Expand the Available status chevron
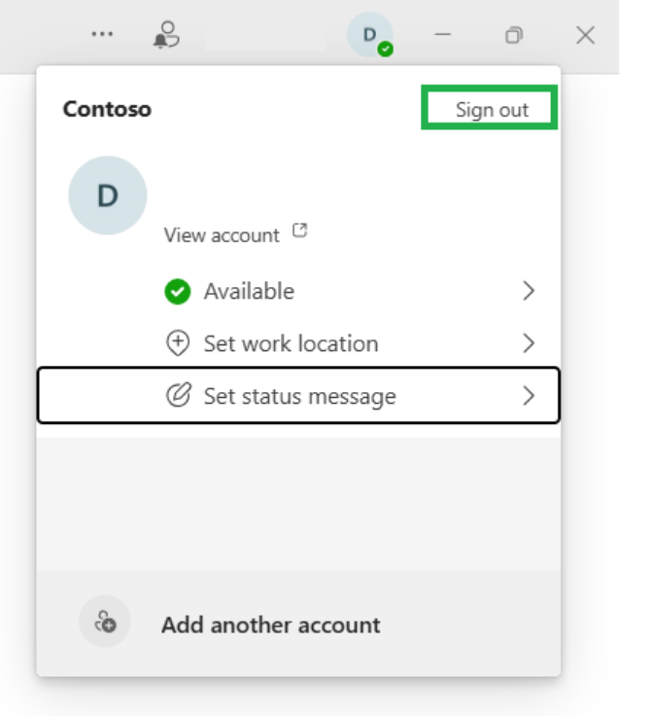 point(528,291)
